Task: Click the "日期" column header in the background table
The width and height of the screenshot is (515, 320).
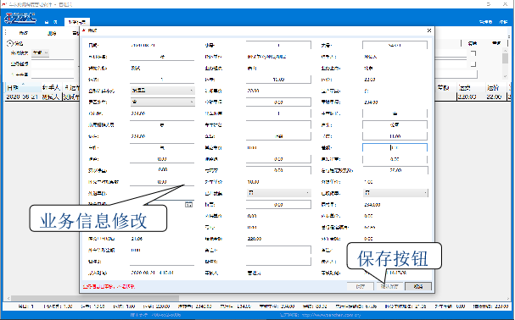Action: click(x=23, y=87)
